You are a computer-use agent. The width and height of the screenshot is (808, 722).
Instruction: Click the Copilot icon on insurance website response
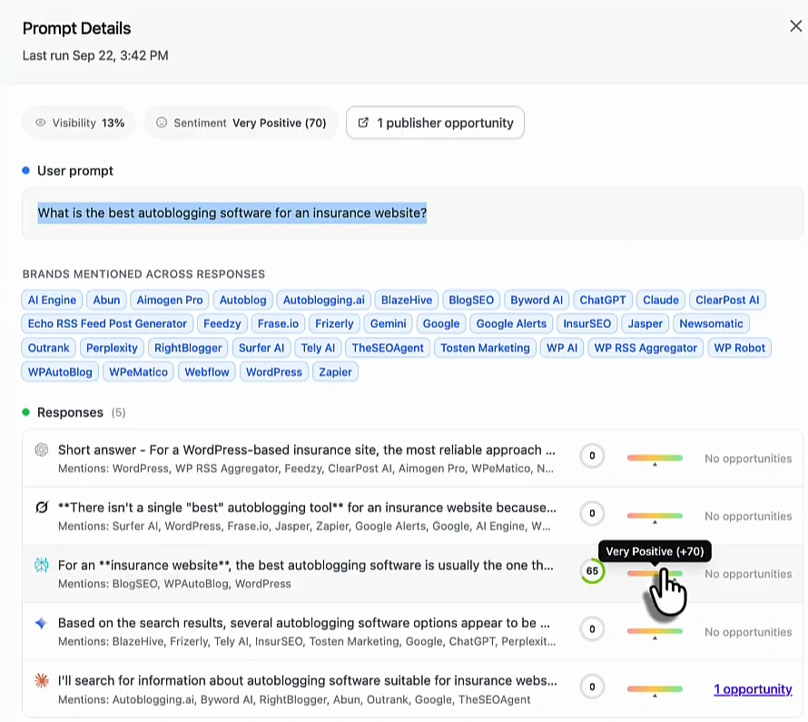pyautogui.click(x=41, y=565)
